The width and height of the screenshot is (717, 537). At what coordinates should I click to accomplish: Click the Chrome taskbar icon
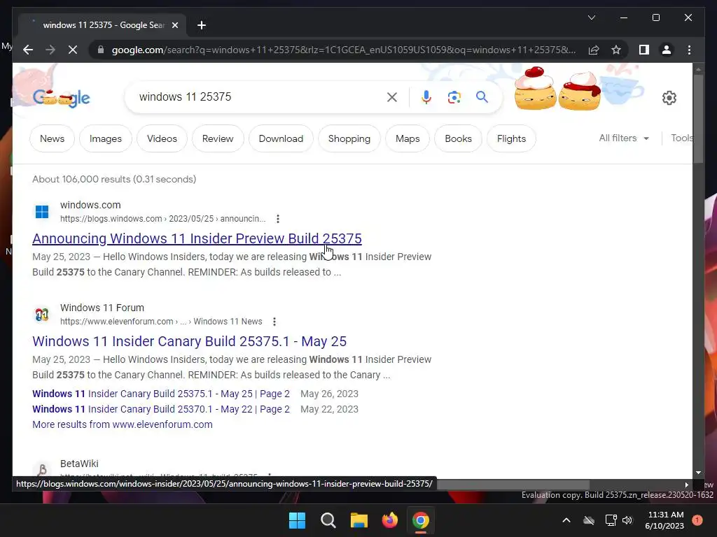[x=421, y=520]
